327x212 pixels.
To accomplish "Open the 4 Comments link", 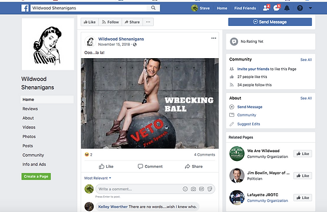I will click(204, 154).
